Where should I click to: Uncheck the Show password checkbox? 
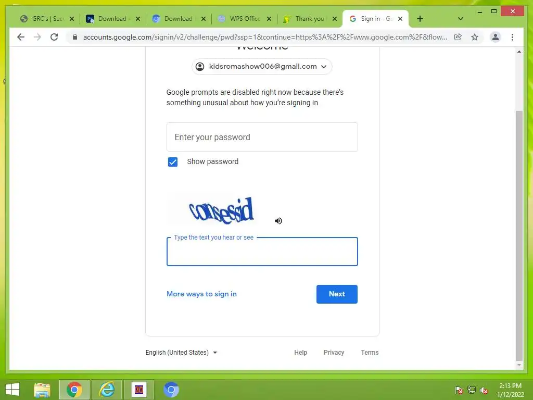click(x=173, y=162)
